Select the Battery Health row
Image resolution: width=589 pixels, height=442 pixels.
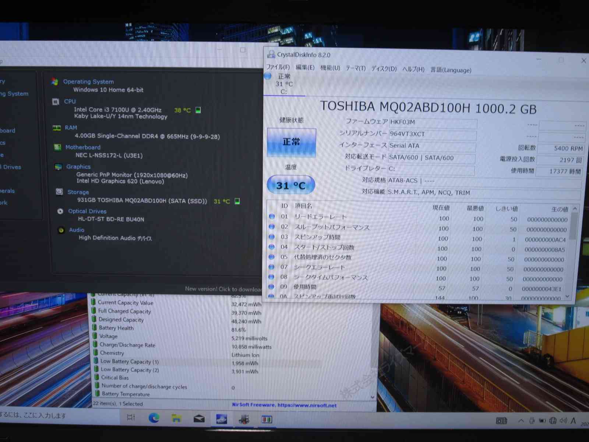(116, 328)
